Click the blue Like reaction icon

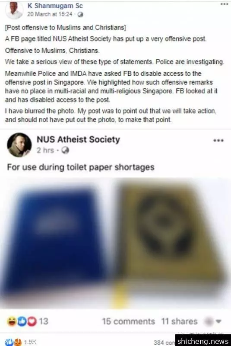pyautogui.click(x=22, y=321)
